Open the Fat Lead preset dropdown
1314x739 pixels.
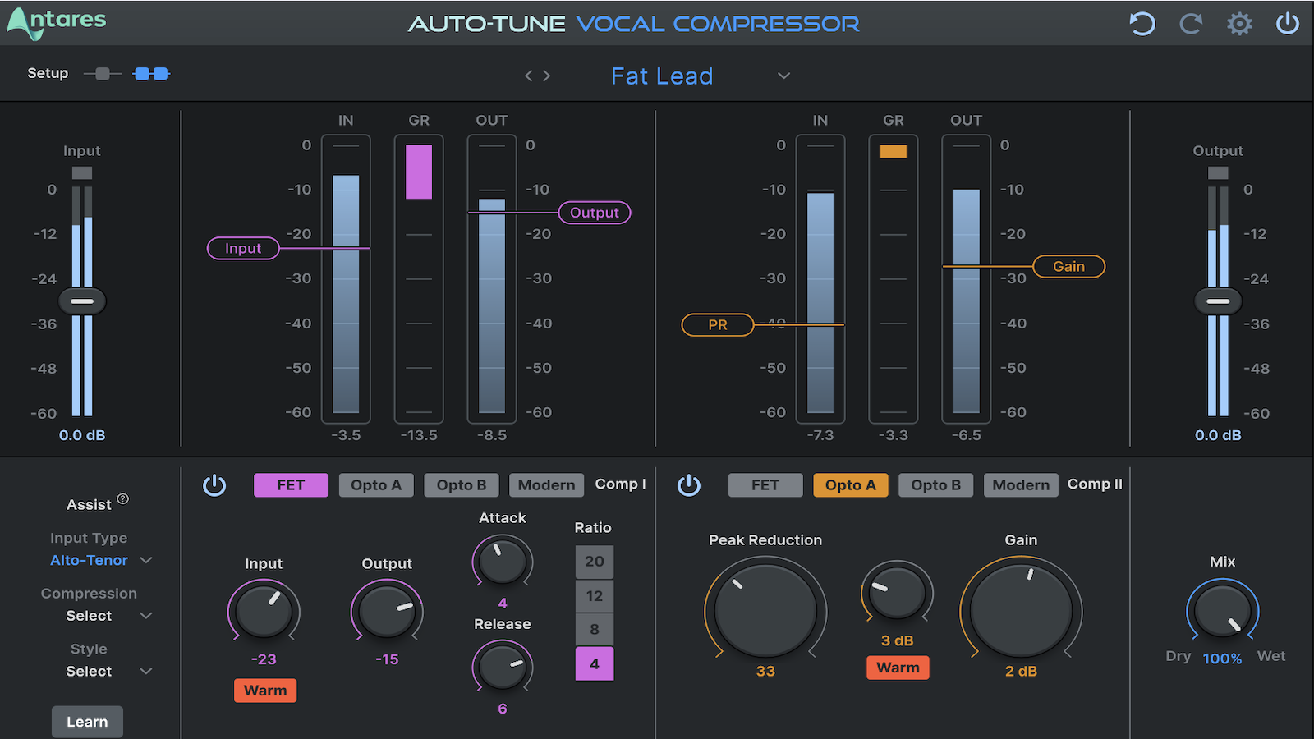pyautogui.click(x=661, y=76)
